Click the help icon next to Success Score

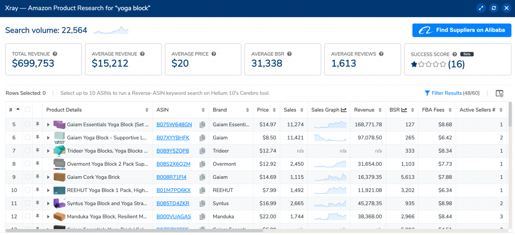[455, 54]
